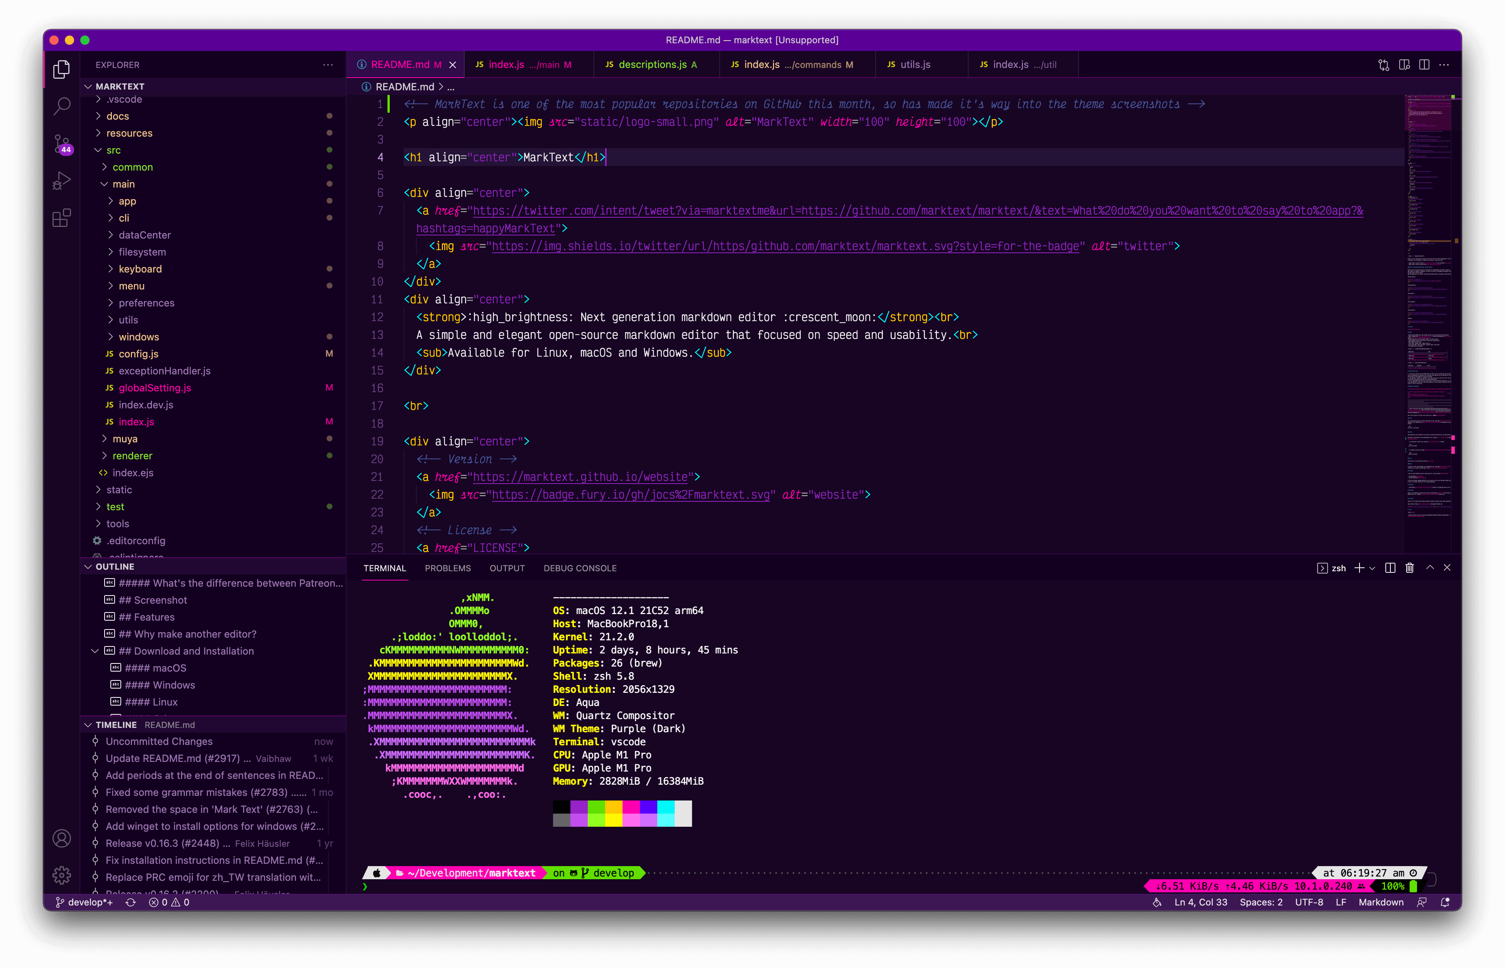This screenshot has width=1505, height=968.
Task: Collapse the OUTLINE section
Action: (114, 566)
